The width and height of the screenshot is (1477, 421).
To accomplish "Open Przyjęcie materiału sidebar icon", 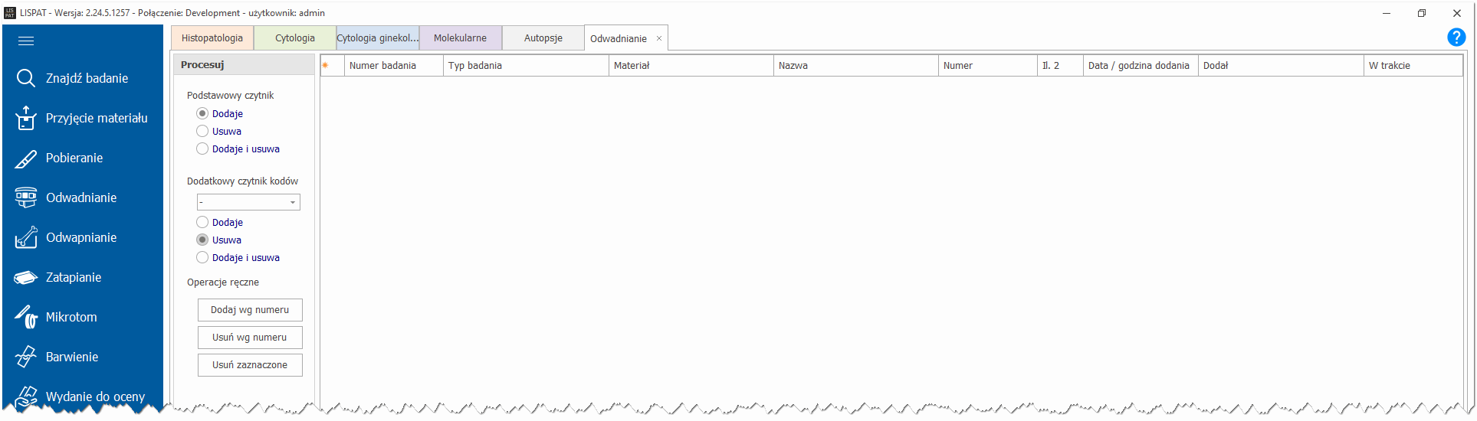I will coord(26,118).
